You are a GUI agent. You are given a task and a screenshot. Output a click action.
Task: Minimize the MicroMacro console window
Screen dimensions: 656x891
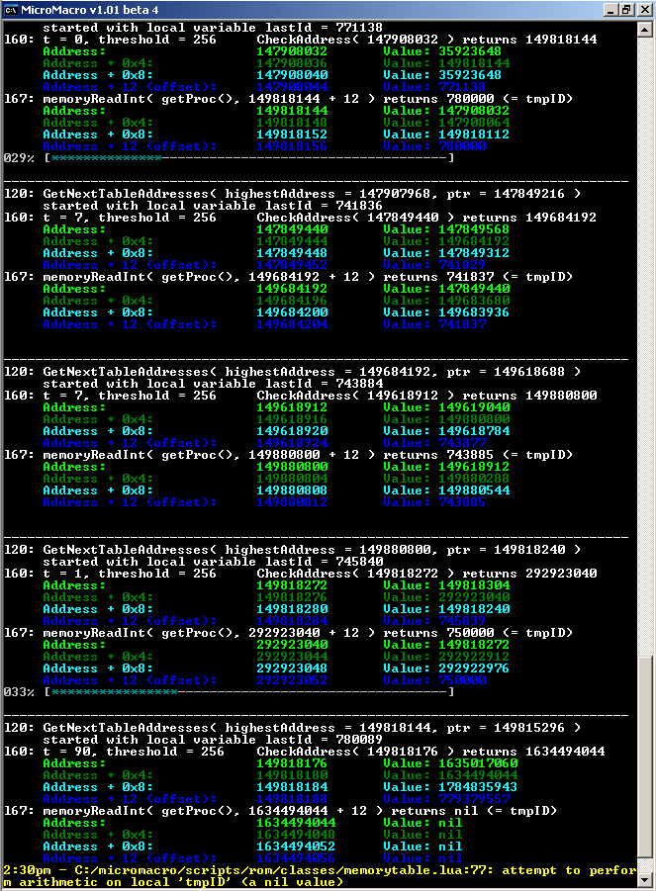(609, 10)
